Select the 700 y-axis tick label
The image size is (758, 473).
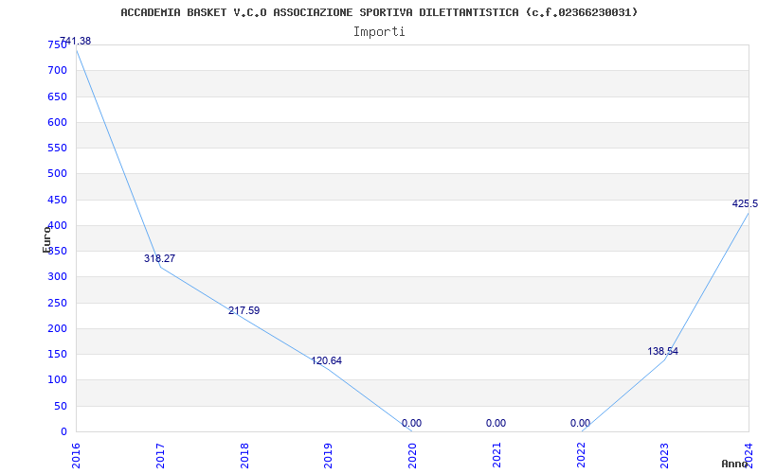(57, 70)
